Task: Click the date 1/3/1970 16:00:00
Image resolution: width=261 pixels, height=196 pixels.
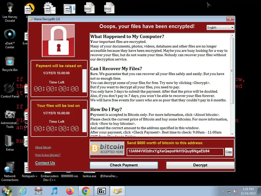Action: 56,73
